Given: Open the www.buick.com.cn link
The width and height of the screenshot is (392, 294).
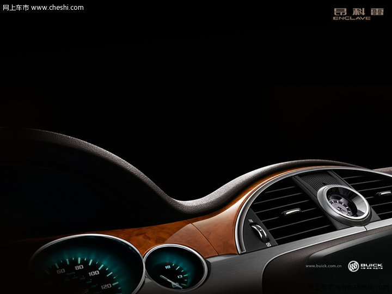Looking at the screenshot, I should click(x=323, y=266).
